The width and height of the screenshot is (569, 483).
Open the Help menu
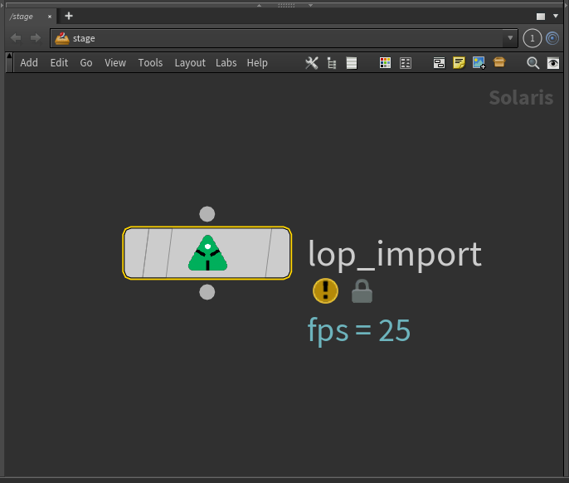(257, 63)
